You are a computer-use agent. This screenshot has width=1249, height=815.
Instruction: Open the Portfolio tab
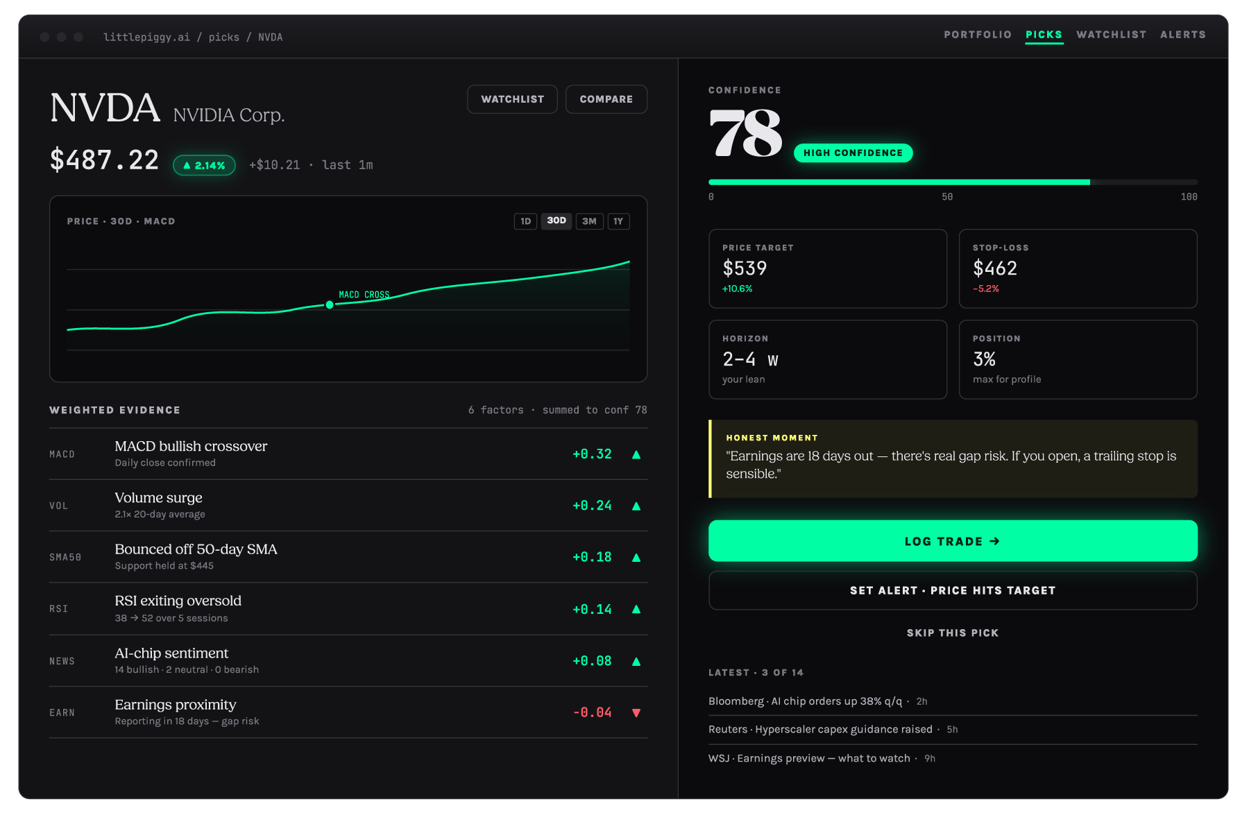(978, 35)
